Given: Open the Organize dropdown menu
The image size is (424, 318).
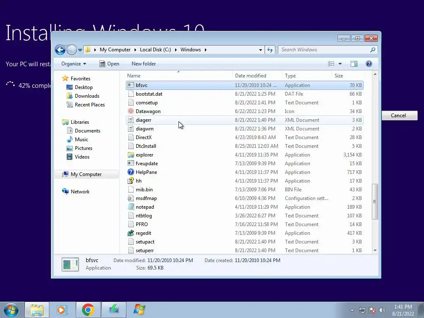Looking at the screenshot, I should tap(74, 64).
